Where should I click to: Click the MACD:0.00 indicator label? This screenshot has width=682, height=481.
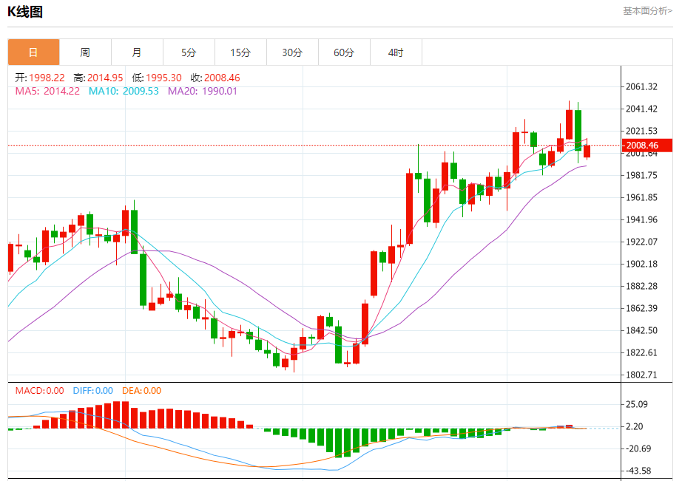coord(40,391)
